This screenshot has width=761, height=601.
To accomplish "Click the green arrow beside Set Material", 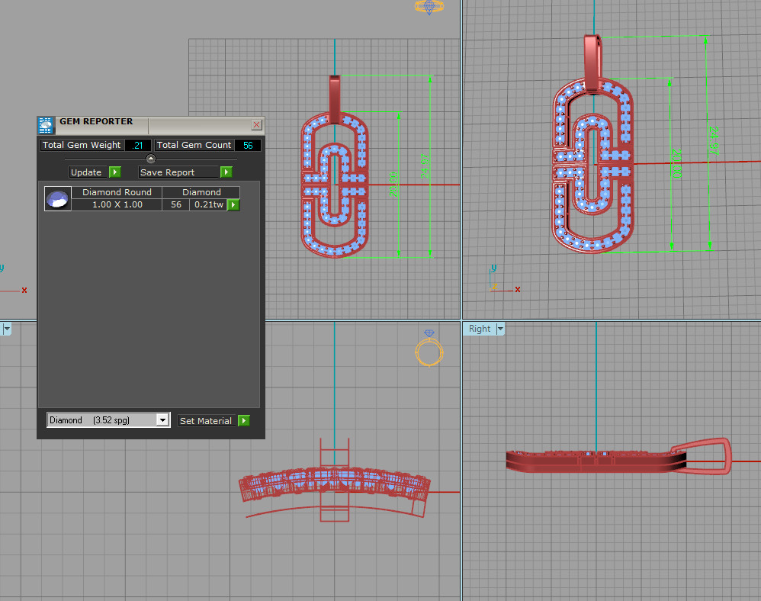I will [x=244, y=420].
